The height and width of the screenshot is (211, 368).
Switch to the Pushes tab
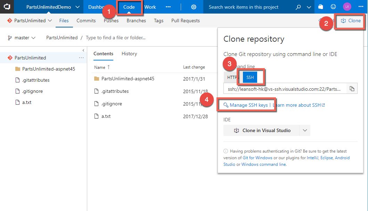(x=111, y=21)
